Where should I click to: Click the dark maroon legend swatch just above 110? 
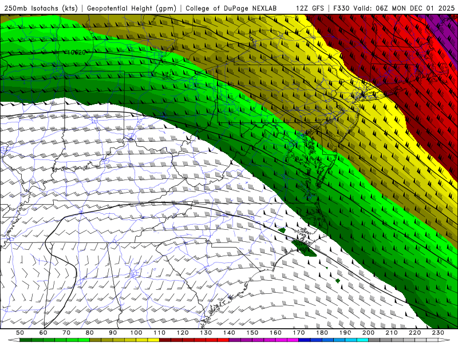(x=165, y=340)
